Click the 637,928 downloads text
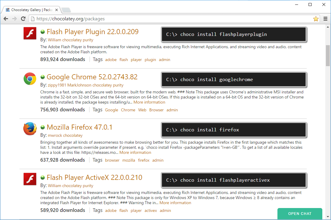 coord(63,160)
